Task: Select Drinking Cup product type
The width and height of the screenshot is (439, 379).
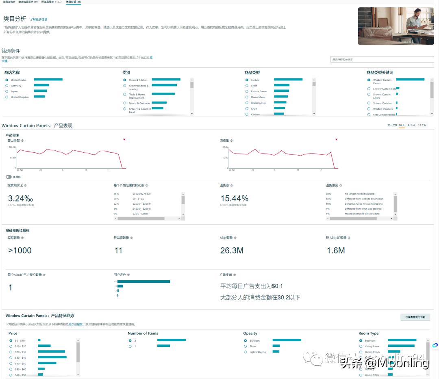Action: click(247, 103)
